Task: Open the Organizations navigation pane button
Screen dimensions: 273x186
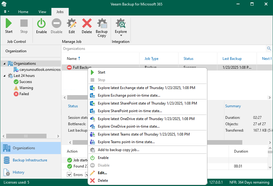Action: click(x=31, y=148)
